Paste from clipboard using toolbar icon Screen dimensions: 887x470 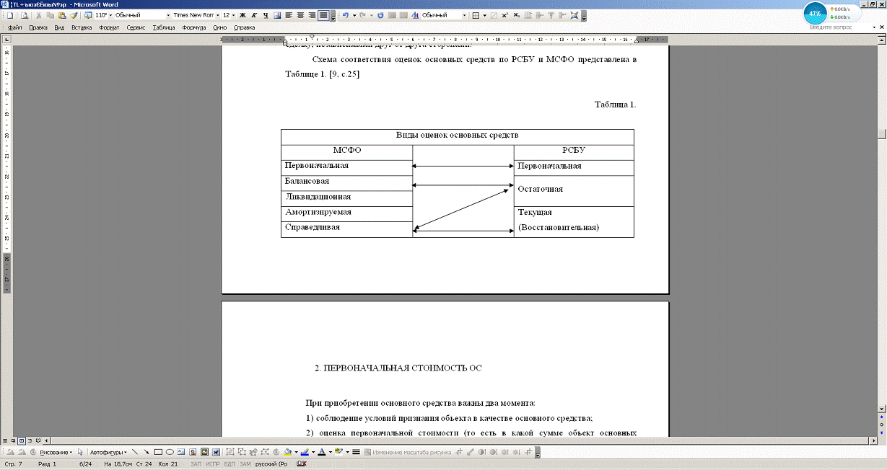61,14
